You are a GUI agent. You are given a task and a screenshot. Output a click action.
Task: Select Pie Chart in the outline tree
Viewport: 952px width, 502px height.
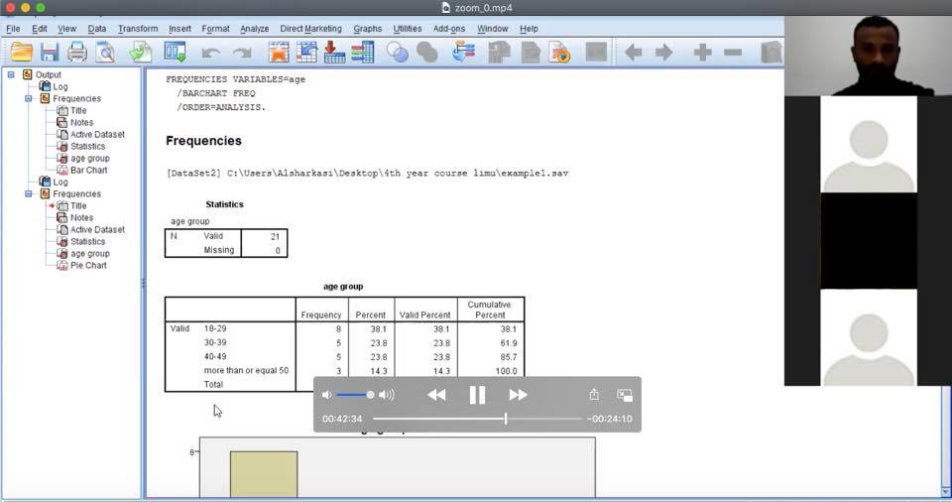pos(88,266)
